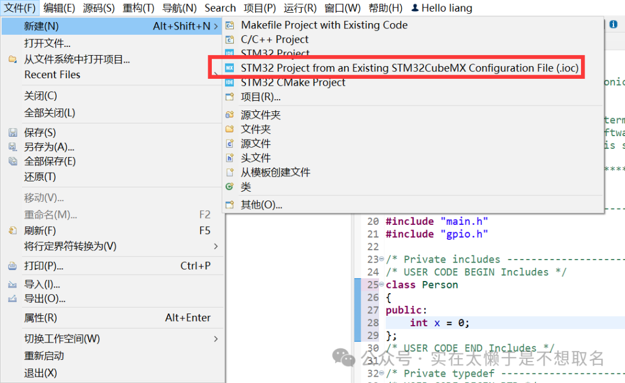
Task: Open the 文件(F) menu
Action: tap(20, 8)
